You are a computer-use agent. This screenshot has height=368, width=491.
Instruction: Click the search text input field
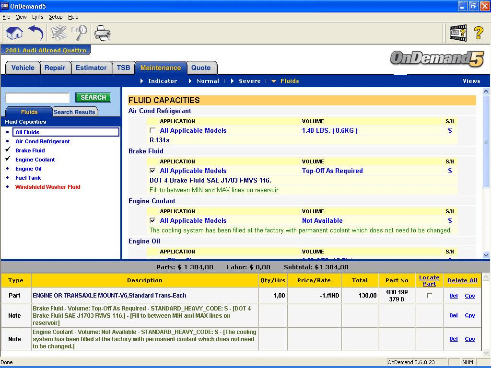click(x=37, y=98)
